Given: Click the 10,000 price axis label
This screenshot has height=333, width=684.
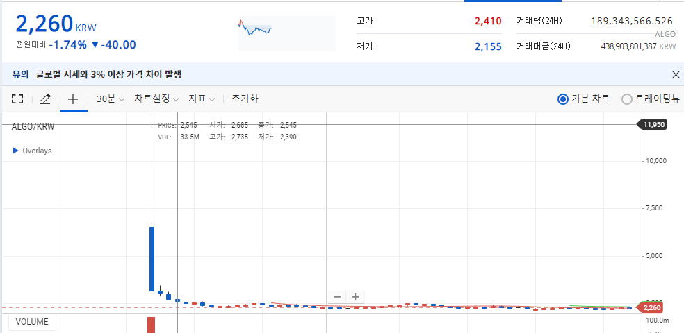Looking at the screenshot, I should tap(656, 161).
